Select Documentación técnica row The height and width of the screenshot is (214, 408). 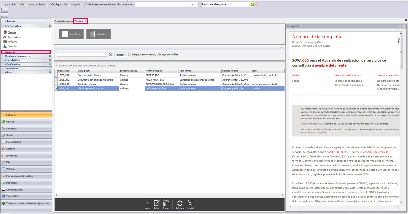click(169, 75)
